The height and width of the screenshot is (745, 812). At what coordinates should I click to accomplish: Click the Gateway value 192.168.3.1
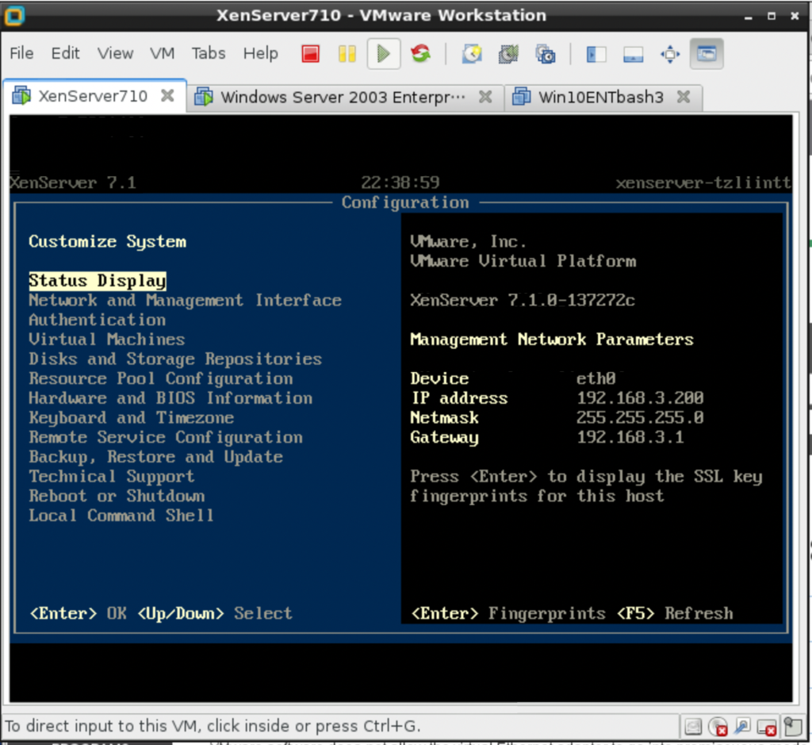(630, 438)
